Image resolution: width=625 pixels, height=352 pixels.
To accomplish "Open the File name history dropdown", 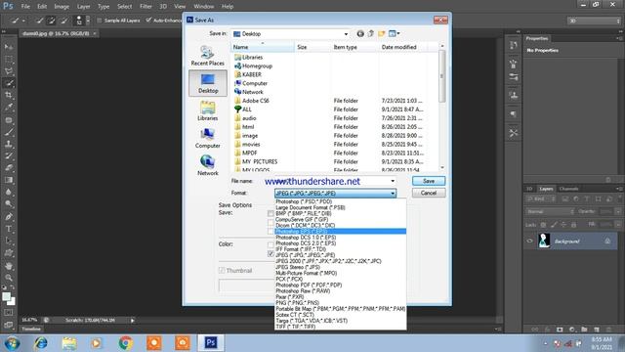I will tap(393, 181).
